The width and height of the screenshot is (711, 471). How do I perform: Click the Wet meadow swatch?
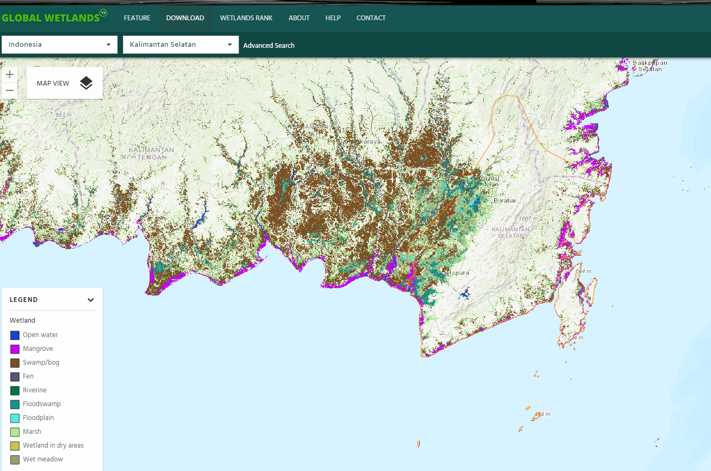coord(15,459)
